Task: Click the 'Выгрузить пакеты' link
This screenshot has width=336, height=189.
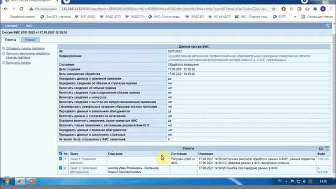Action: pyautogui.click(x=18, y=63)
